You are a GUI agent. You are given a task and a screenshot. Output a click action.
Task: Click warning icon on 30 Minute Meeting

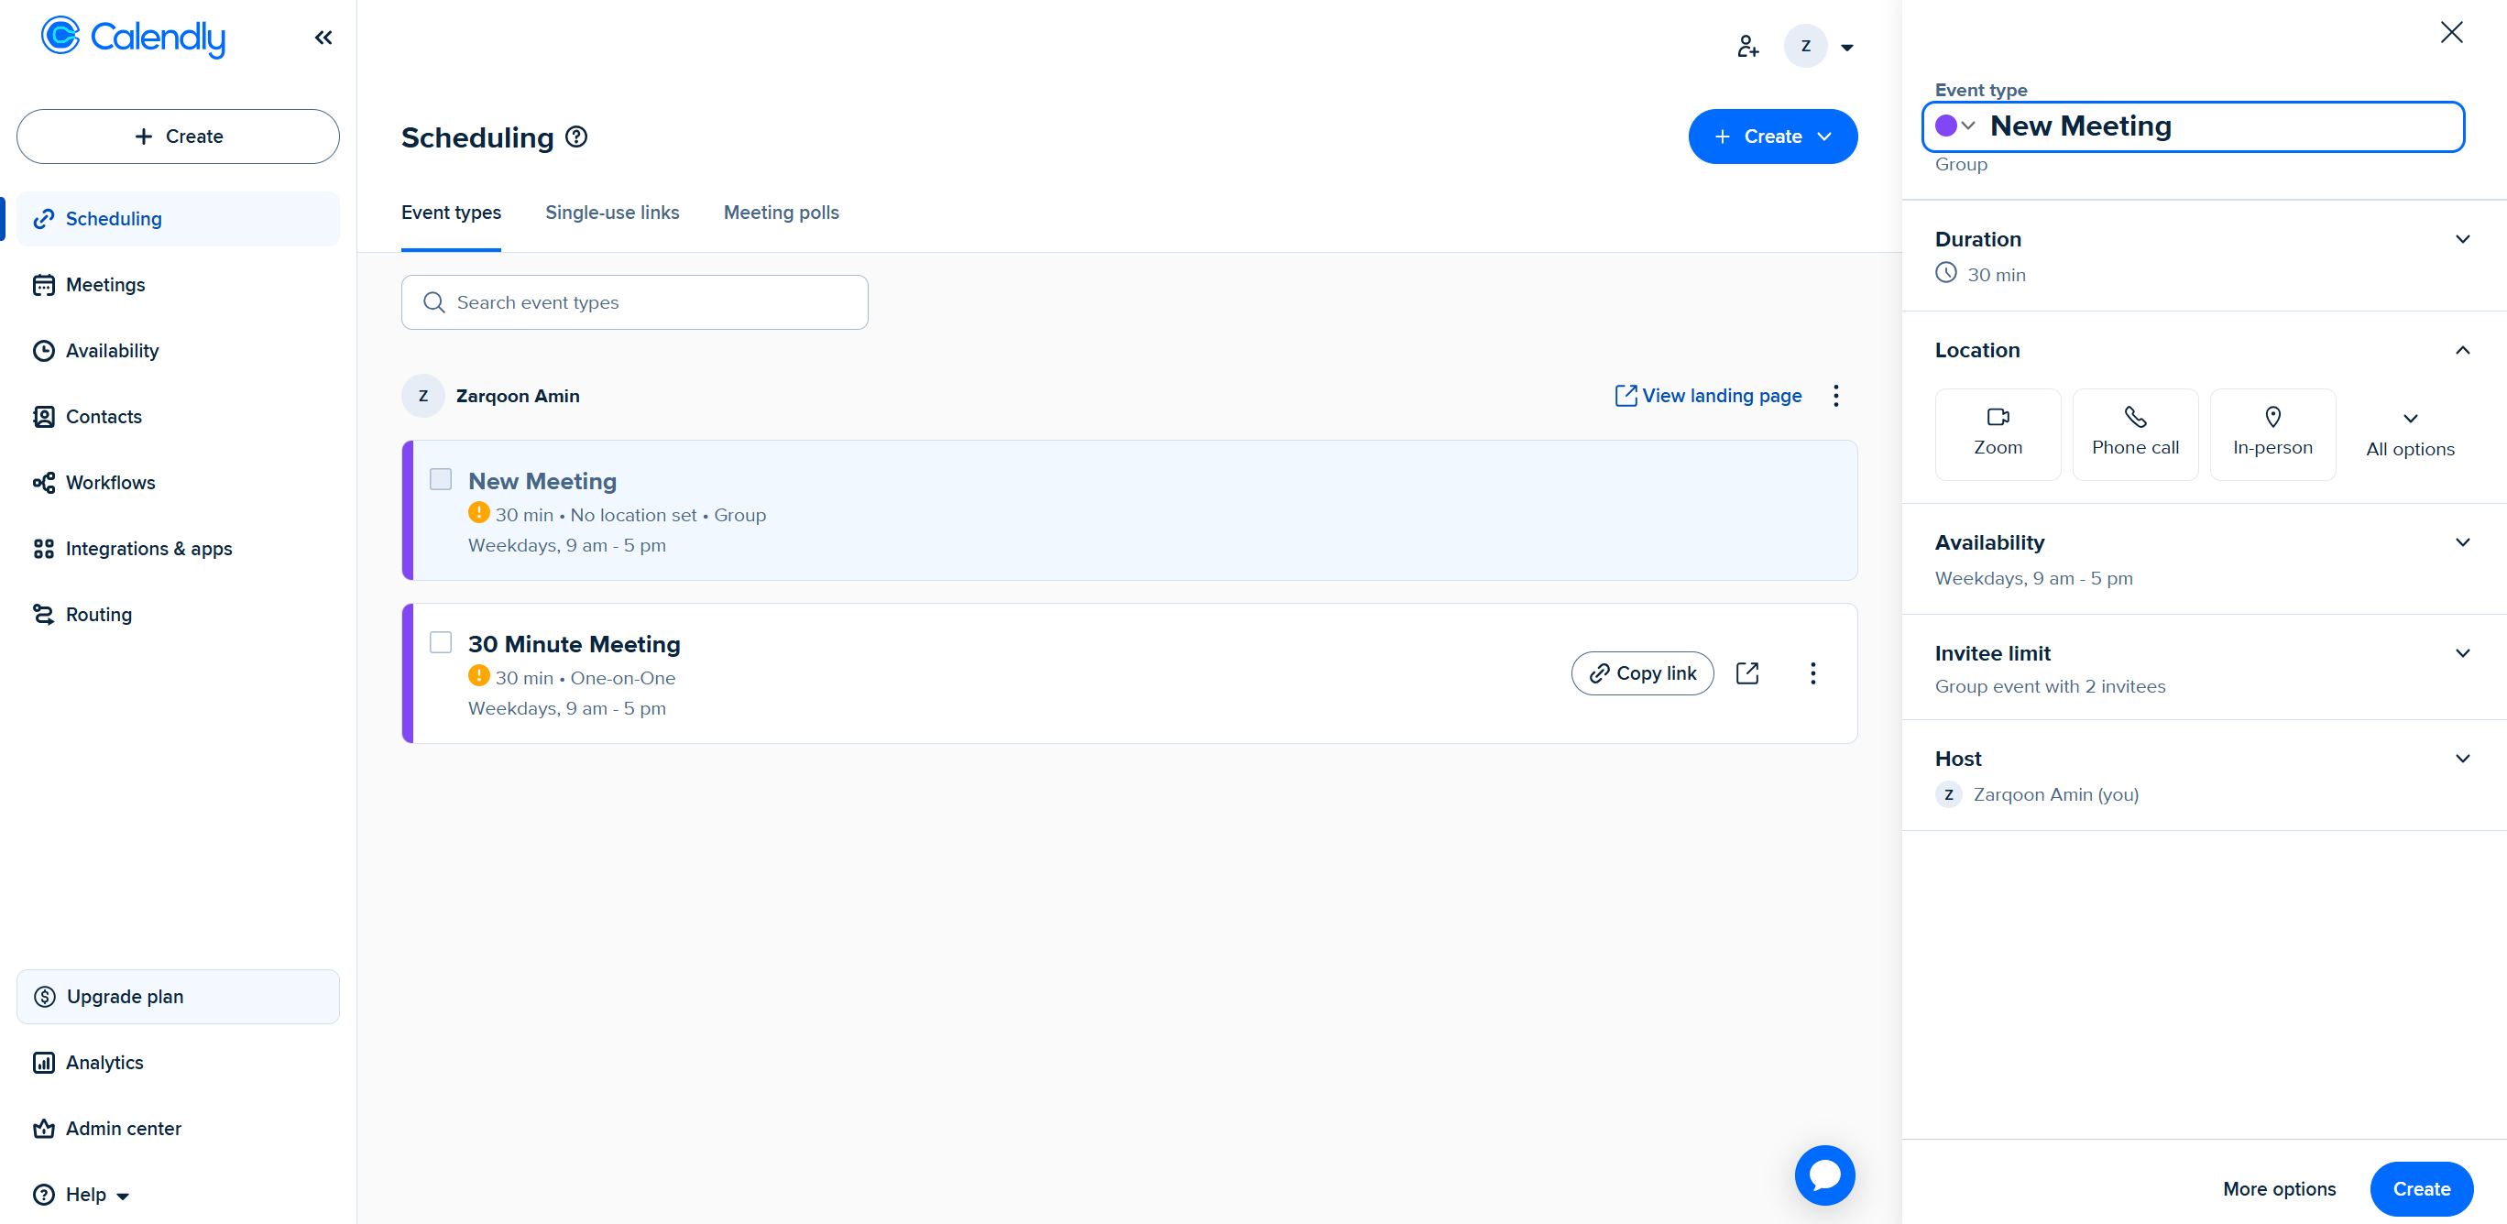[x=479, y=674]
